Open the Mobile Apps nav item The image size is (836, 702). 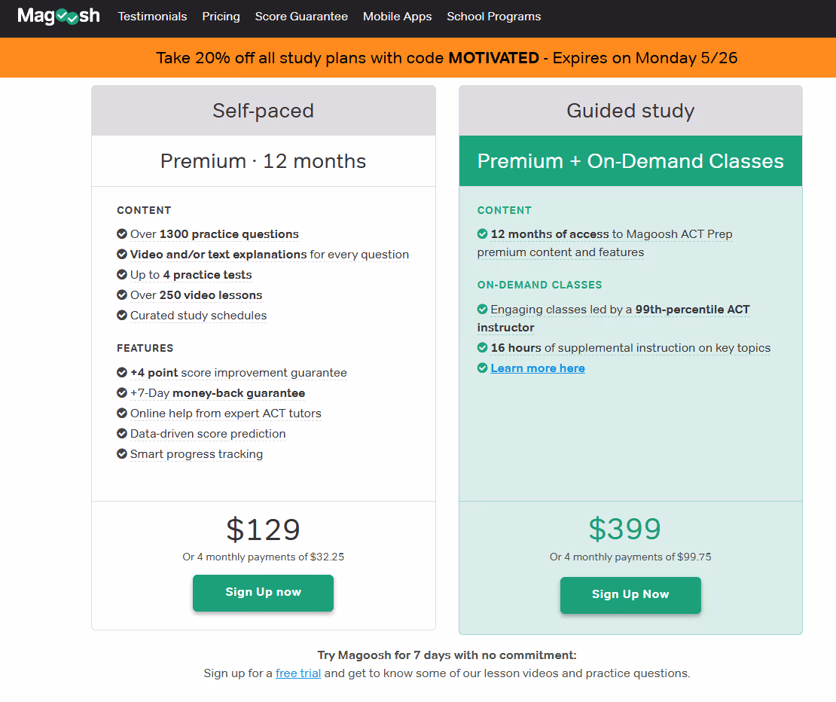397,17
